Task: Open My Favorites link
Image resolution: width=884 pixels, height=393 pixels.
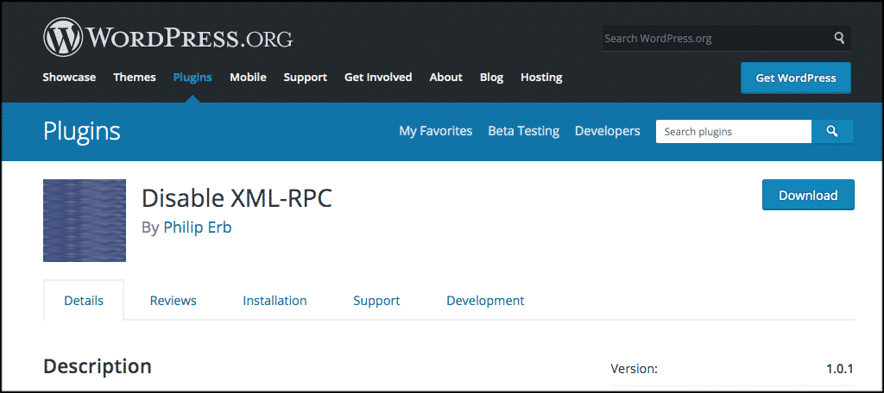Action: (436, 131)
